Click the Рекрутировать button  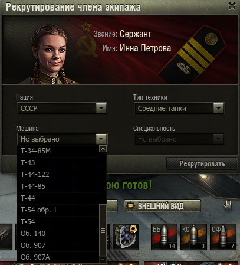pos(202,163)
